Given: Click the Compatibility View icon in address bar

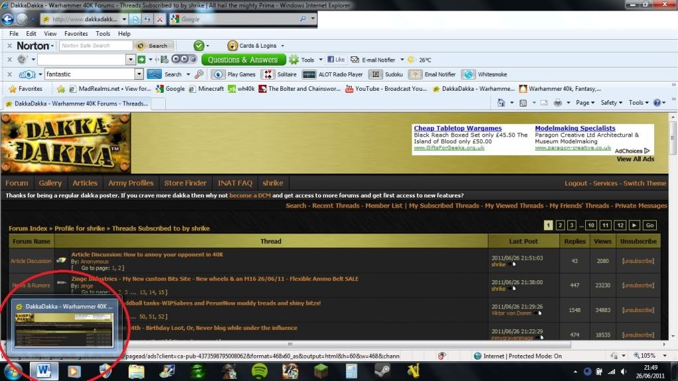Looking at the screenshot, I should [x=136, y=19].
